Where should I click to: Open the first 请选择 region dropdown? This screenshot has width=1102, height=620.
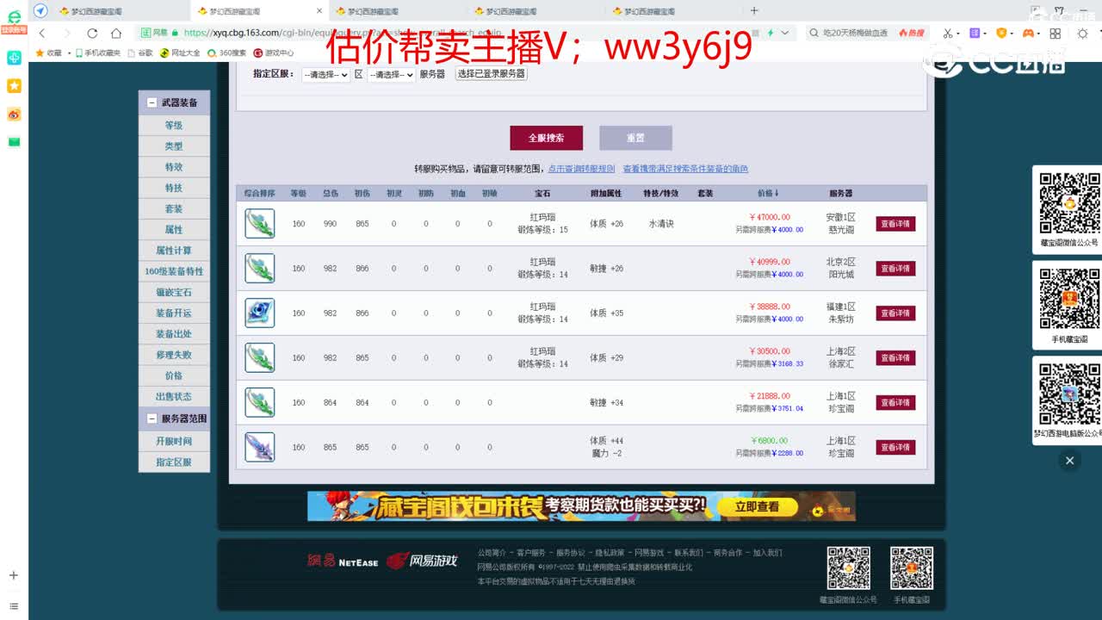(325, 75)
